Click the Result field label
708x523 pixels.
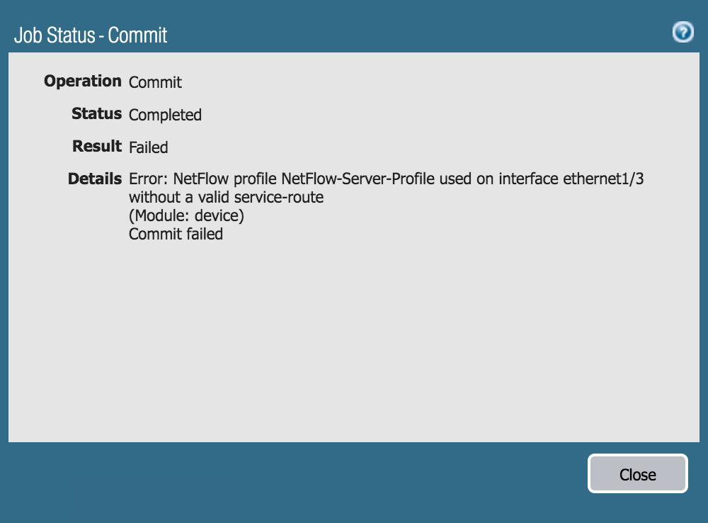(97, 147)
